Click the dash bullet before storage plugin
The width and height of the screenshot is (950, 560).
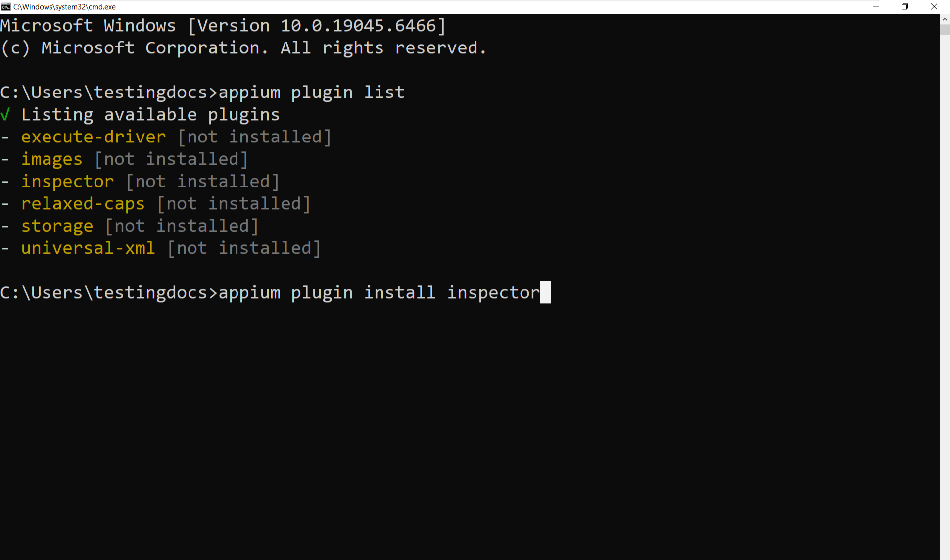(5, 226)
